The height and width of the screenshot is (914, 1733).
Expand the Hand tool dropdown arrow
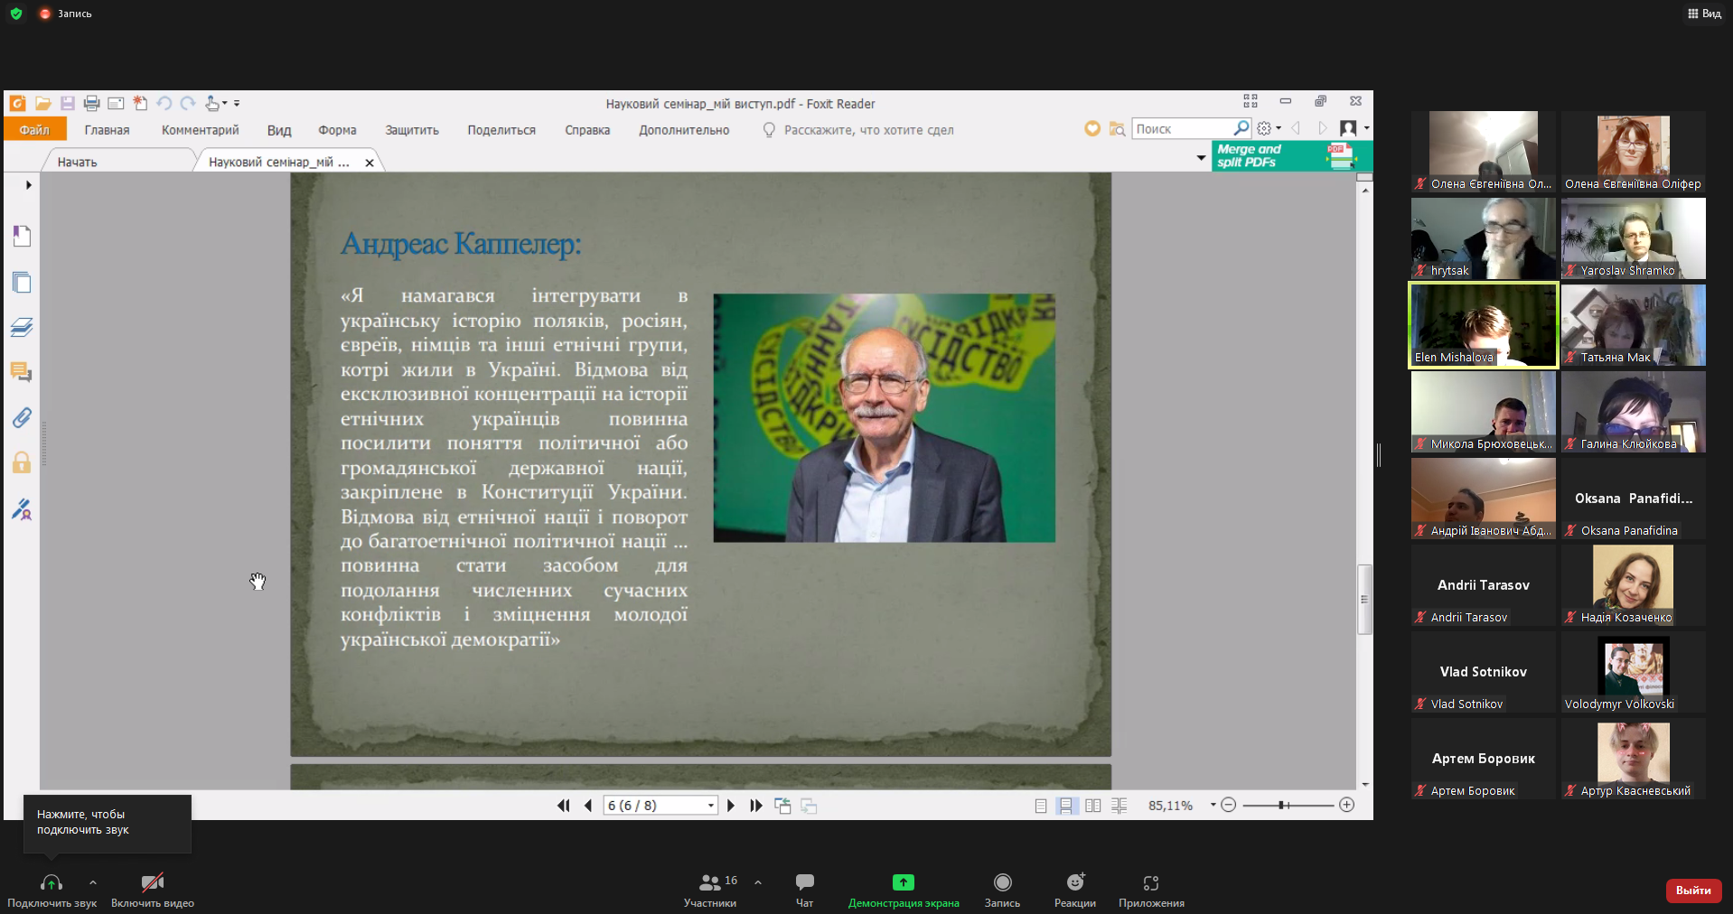point(224,104)
